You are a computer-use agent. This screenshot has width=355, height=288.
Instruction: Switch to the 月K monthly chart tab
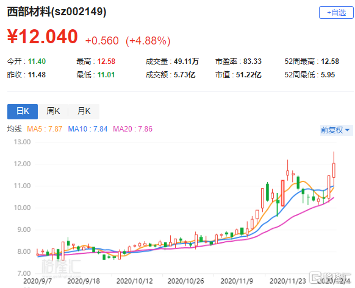tap(84, 111)
